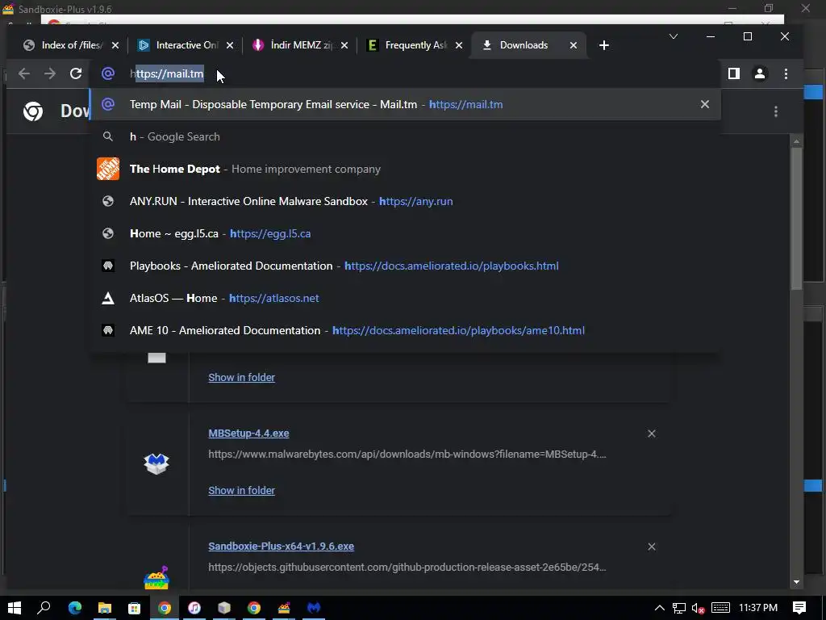The height and width of the screenshot is (620, 826).
Task: Close the Interactive Online tab
Action: (x=230, y=45)
